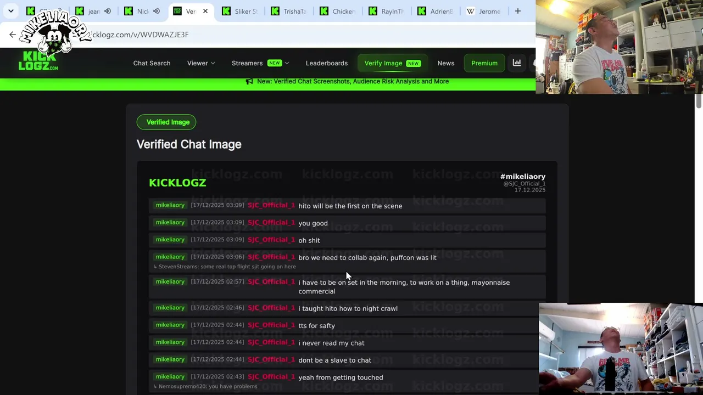Click the megaphone icon in announcement banner
This screenshot has width=703, height=395.
[249, 81]
